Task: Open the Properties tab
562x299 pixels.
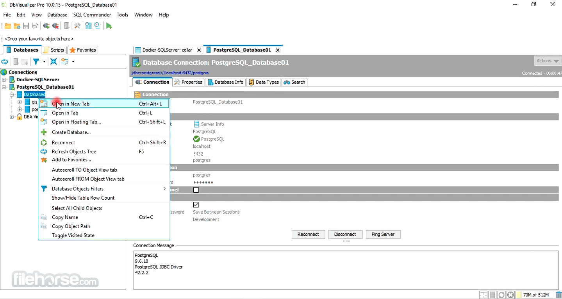Action: point(188,82)
